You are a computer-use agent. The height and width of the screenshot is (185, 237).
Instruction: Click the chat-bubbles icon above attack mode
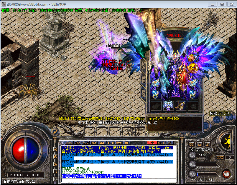[x=191, y=144]
